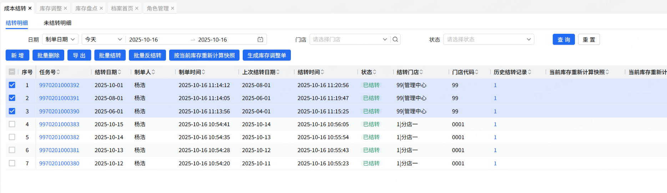Sort by 门店代码 column sort icon

coord(476,72)
